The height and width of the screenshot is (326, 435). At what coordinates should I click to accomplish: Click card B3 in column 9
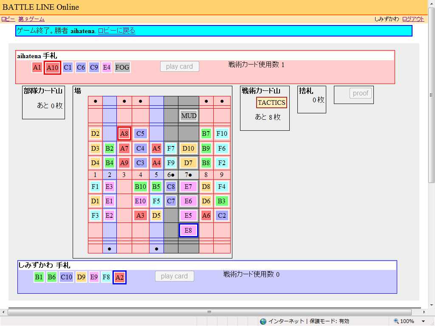click(x=222, y=201)
